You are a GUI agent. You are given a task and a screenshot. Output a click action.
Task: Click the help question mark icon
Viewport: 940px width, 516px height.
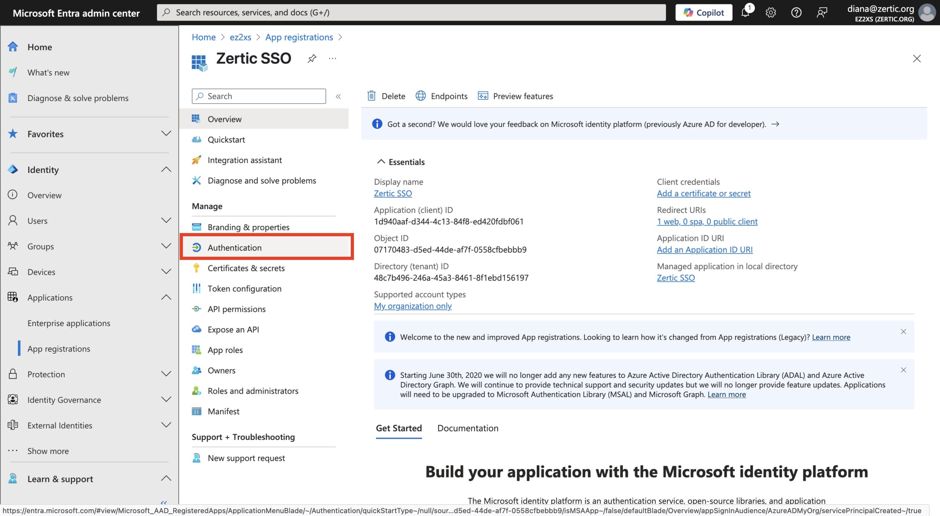coord(796,13)
